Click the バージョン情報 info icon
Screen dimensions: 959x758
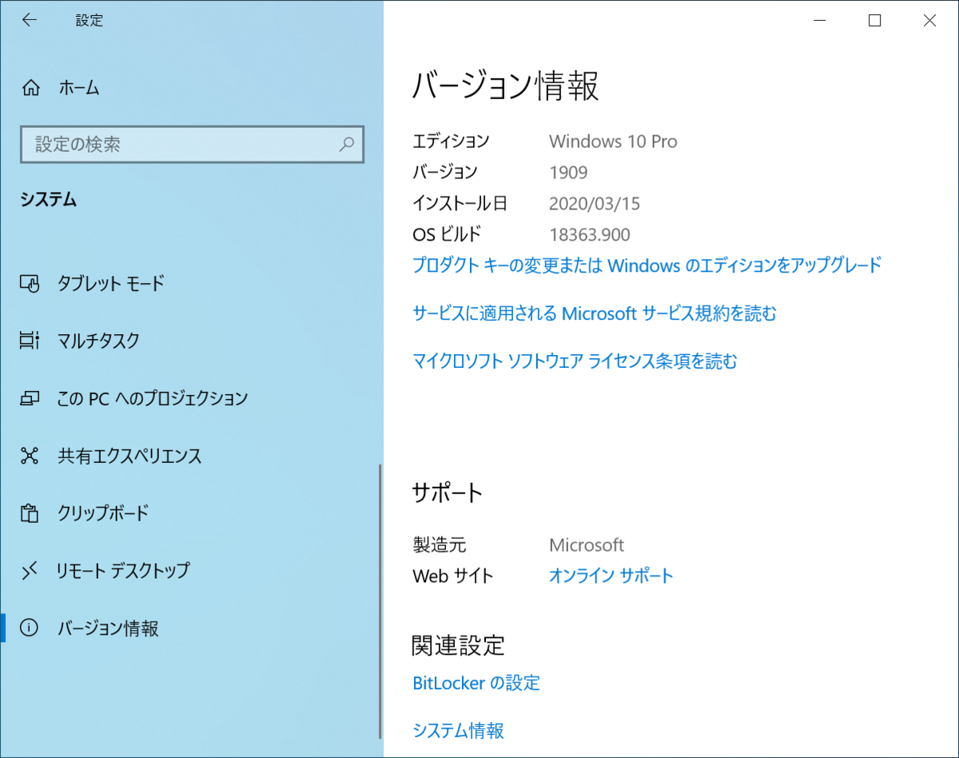[30, 628]
